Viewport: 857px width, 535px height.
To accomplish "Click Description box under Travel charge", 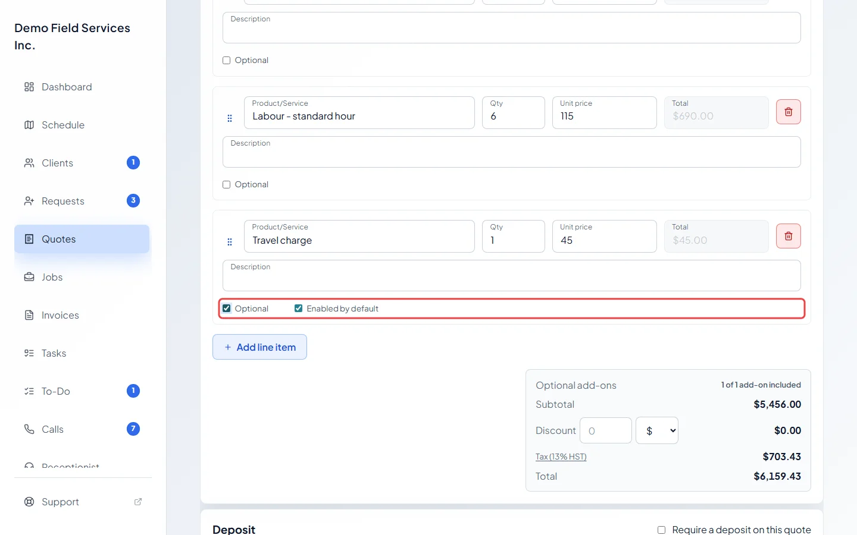I will 512,275.
